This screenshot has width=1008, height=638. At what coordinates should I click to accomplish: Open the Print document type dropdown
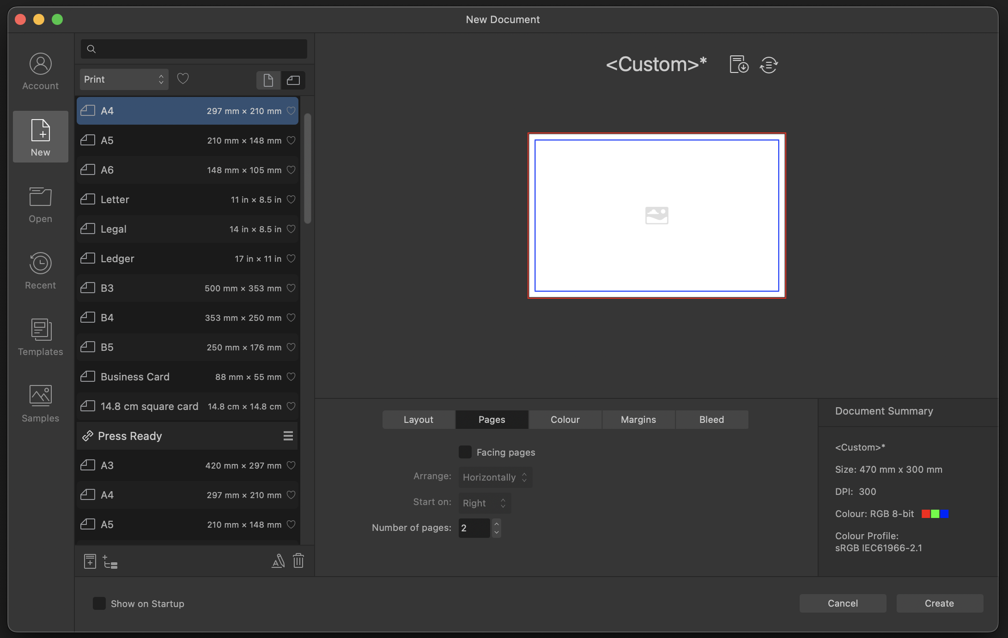[x=123, y=79]
